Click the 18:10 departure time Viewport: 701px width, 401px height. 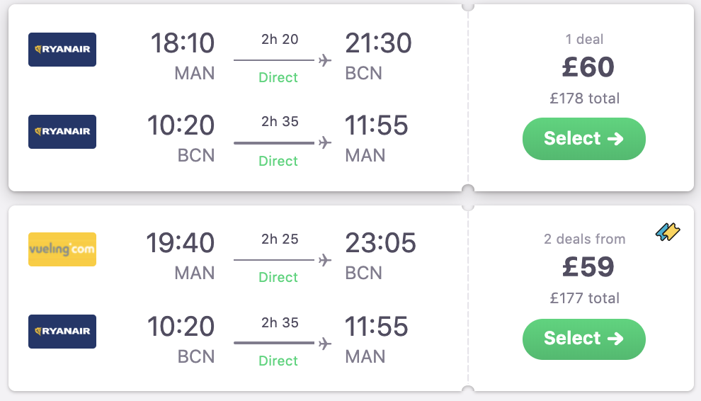(182, 44)
